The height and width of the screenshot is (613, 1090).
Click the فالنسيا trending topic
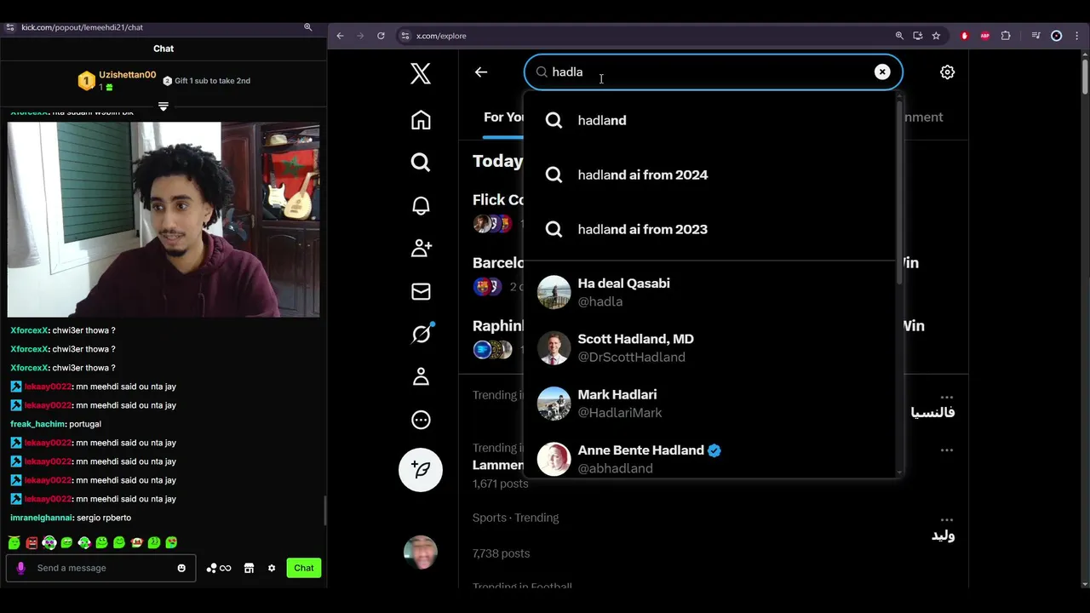coord(932,412)
